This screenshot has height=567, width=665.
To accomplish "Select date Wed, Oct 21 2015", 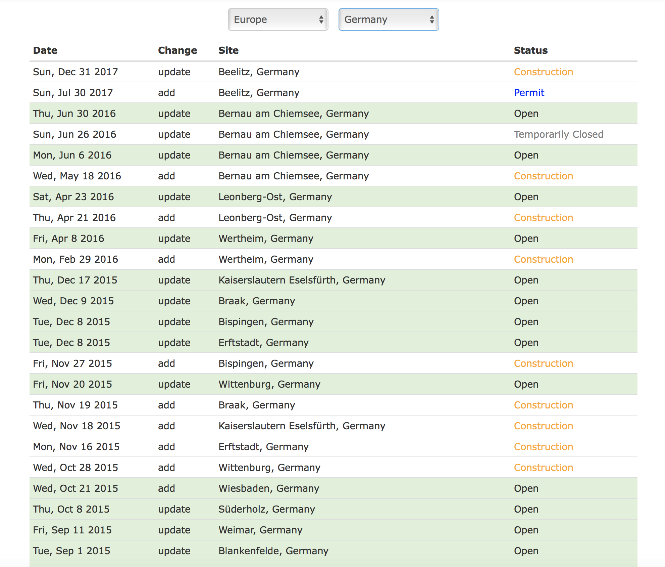I will pos(75,488).
